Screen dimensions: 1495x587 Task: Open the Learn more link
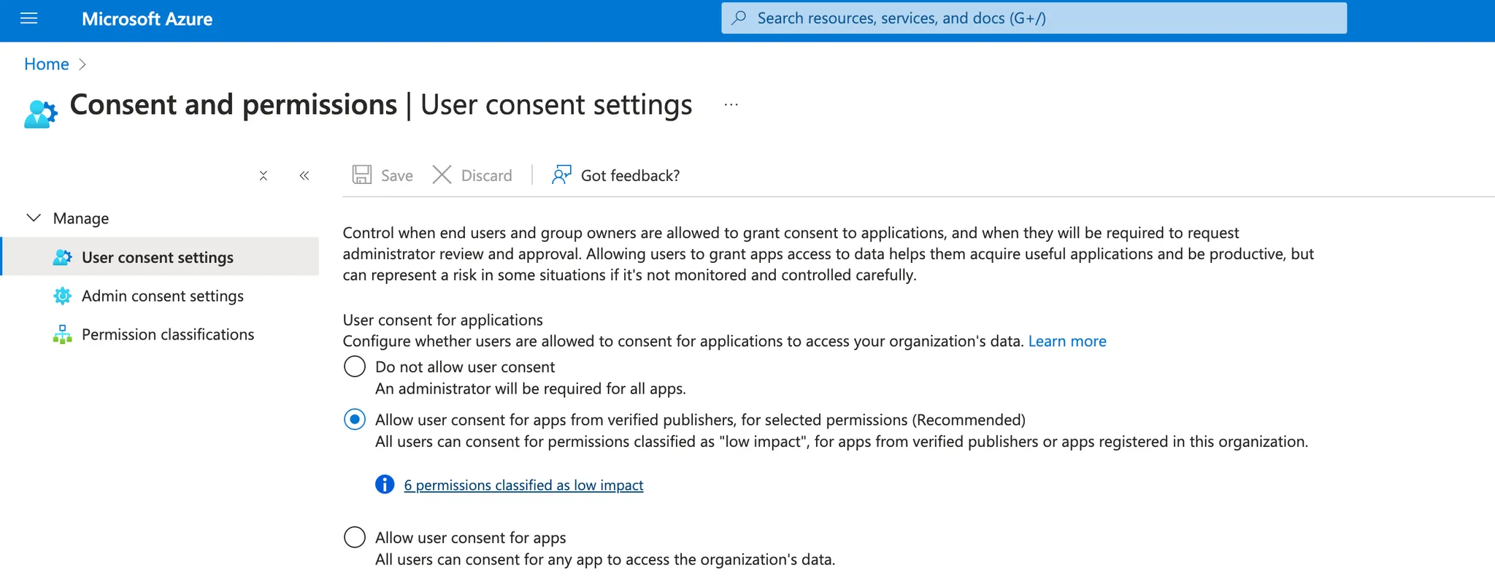click(1067, 341)
